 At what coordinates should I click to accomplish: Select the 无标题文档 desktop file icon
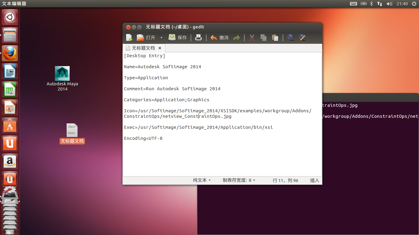click(x=72, y=134)
